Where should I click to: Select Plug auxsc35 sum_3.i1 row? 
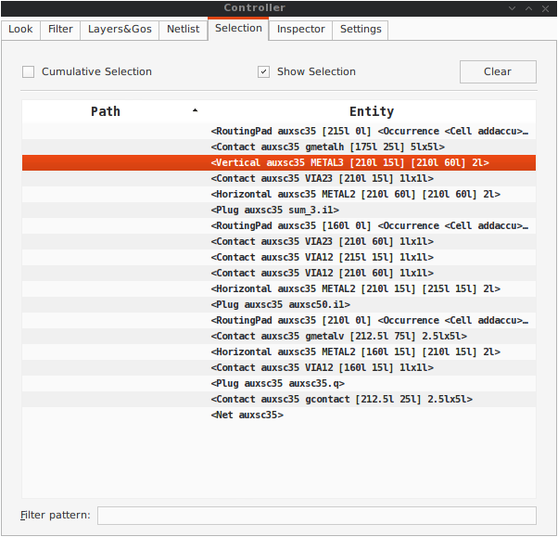[279, 210]
